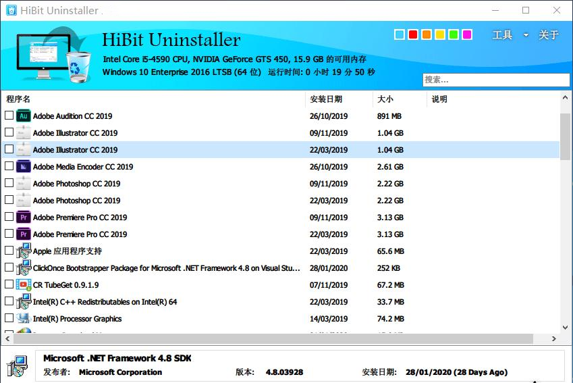Click the 搜索 search field

click(496, 80)
